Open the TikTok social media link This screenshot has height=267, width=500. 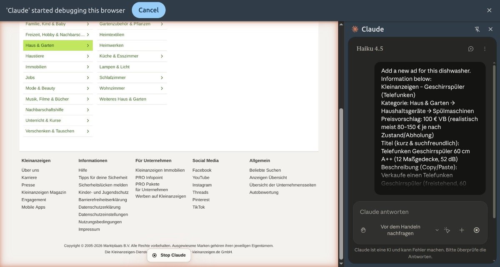click(x=199, y=207)
